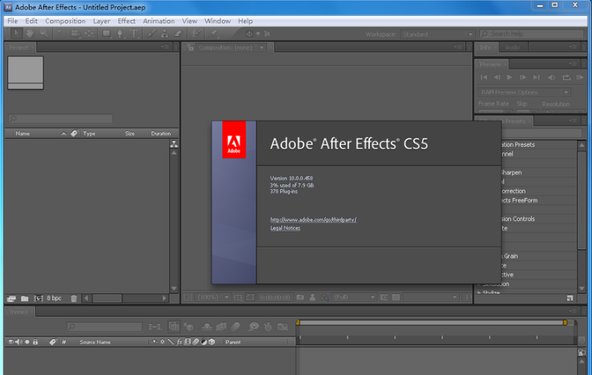Switch to the Audio tab

point(512,47)
